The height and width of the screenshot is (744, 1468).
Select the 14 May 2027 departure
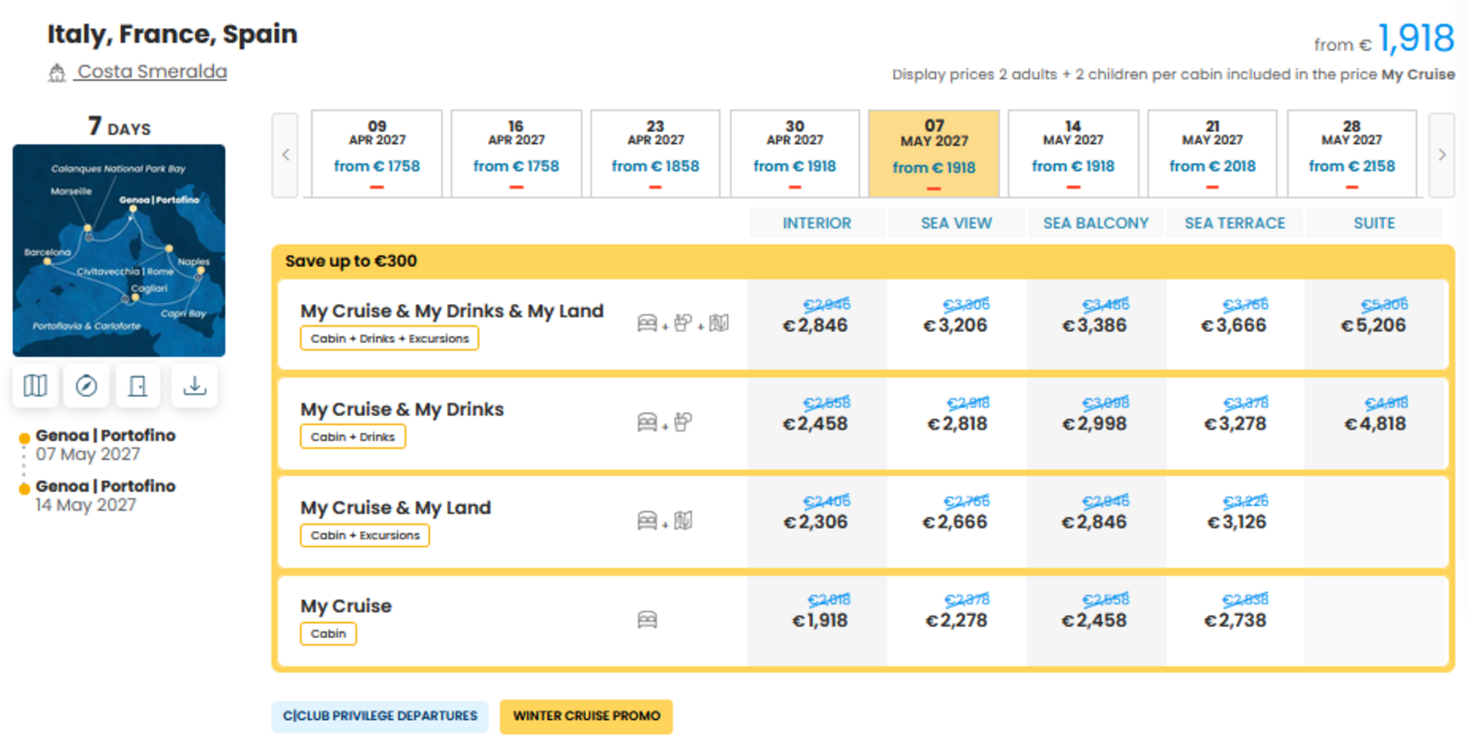tap(1073, 153)
